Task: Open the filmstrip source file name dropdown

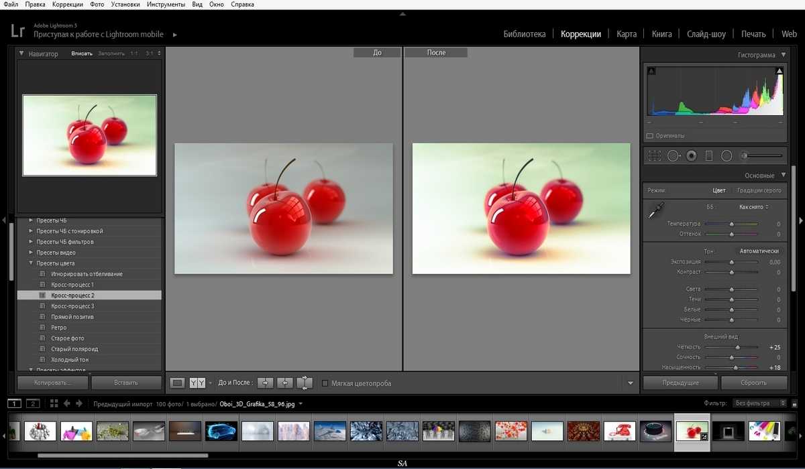Action: click(x=300, y=404)
